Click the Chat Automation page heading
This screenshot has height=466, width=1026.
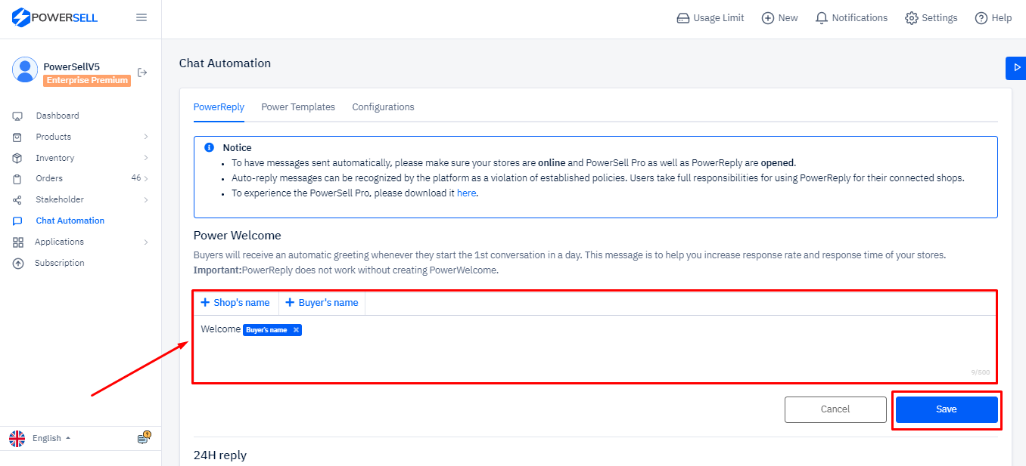tap(225, 63)
